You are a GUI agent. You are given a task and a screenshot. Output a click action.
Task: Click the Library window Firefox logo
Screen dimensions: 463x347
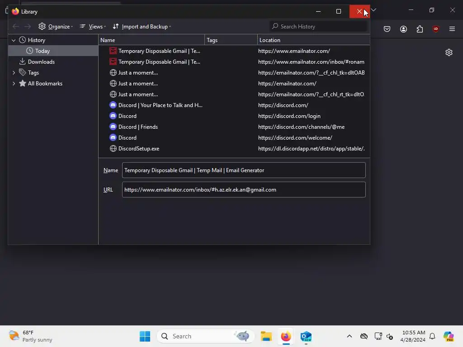point(15,11)
